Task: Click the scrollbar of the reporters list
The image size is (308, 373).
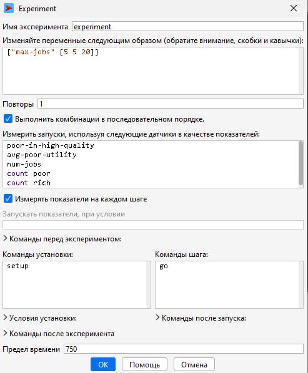Action: pyautogui.click(x=301, y=163)
